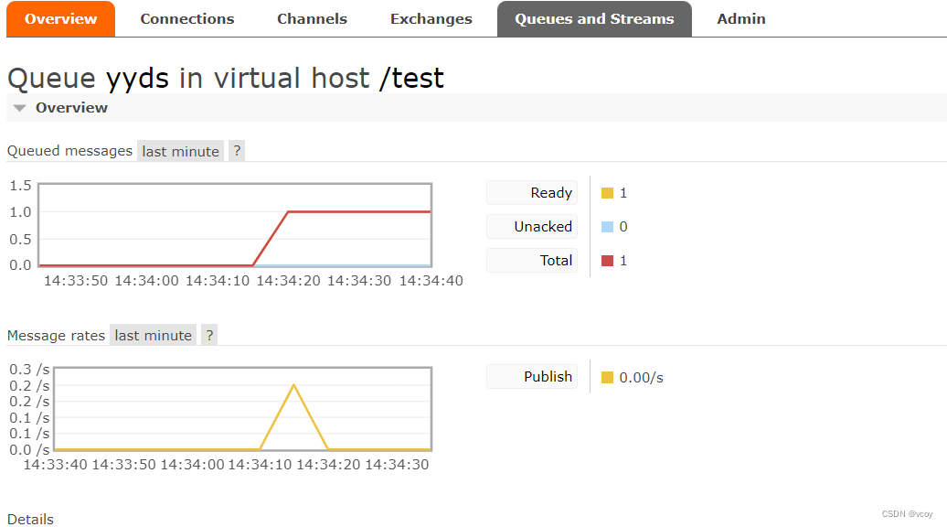Click the red Total color swatch

(x=608, y=261)
